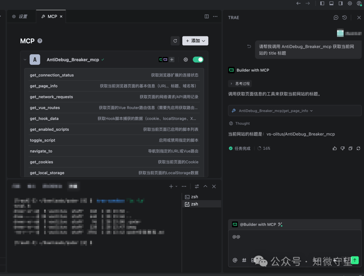Disable the AntiDebug_Breaker_mcp toggle switch
Screen dimensions: 364x276
coord(198,60)
